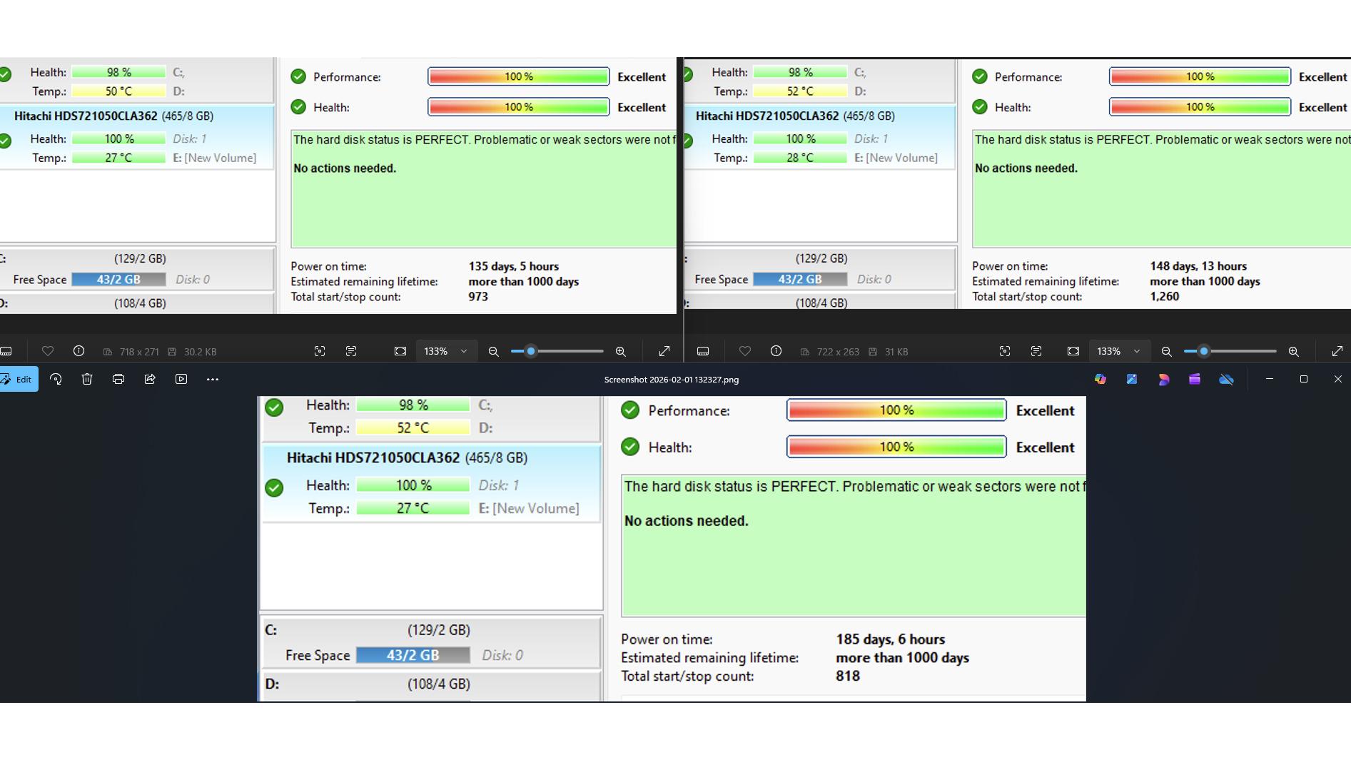Enter fullscreen in the 718 x 271 viewer
1351x760 pixels.
pyautogui.click(x=664, y=351)
